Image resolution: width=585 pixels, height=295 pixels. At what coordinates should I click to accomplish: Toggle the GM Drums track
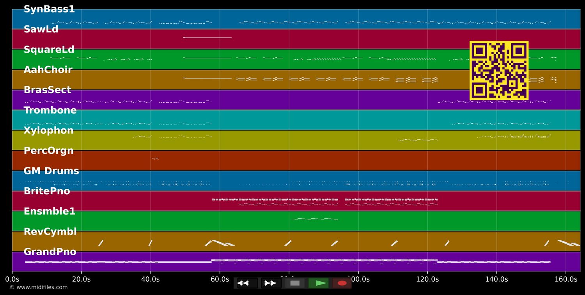[x=51, y=171]
